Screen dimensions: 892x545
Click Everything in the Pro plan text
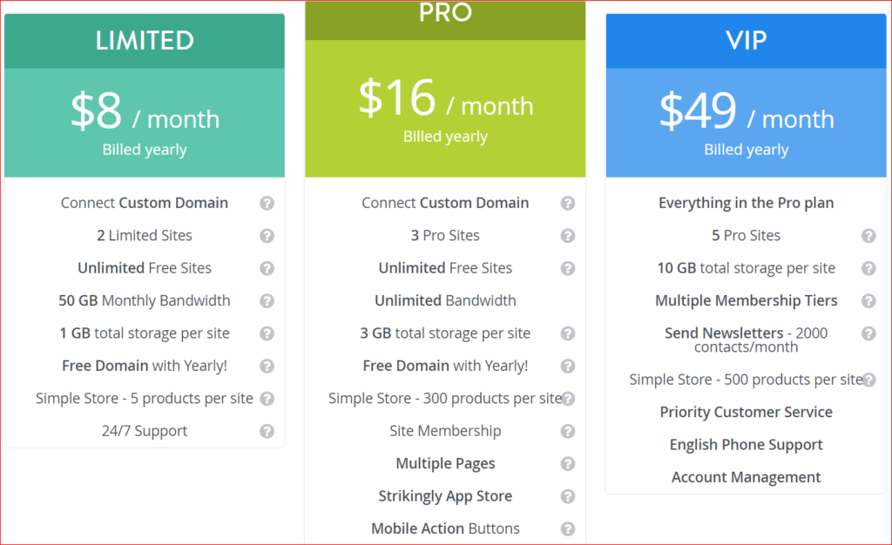point(746,203)
